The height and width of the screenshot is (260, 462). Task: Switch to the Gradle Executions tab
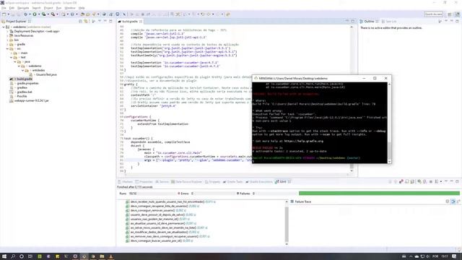[x=259, y=182]
